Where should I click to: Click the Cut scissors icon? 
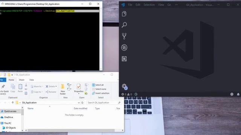(x=26, y=85)
